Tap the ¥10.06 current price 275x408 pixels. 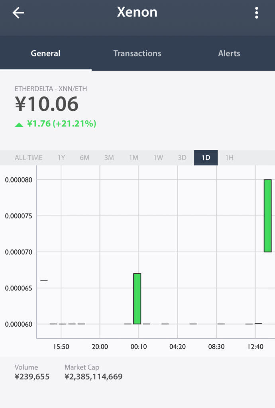click(47, 104)
